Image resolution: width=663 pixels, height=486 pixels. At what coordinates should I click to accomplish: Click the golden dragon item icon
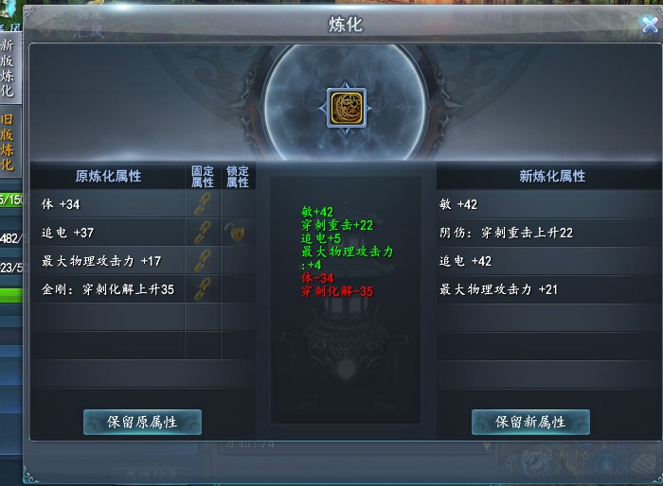[347, 108]
